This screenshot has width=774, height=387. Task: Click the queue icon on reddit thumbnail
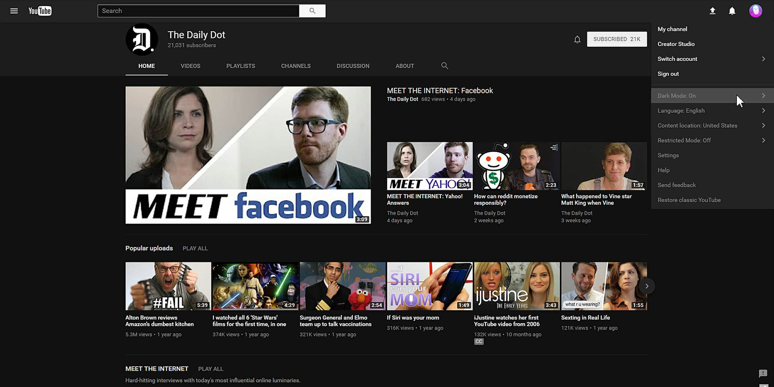pyautogui.click(x=554, y=147)
